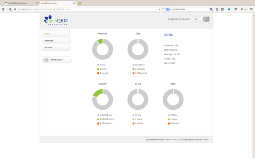
Task: Click the CPUs donut chart
Action: click(x=138, y=99)
